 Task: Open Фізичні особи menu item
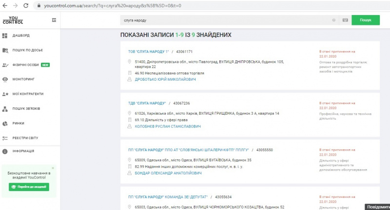(x=26, y=65)
